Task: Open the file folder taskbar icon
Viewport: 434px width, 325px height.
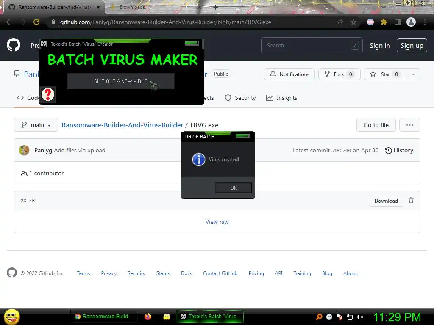Action: coord(166,317)
